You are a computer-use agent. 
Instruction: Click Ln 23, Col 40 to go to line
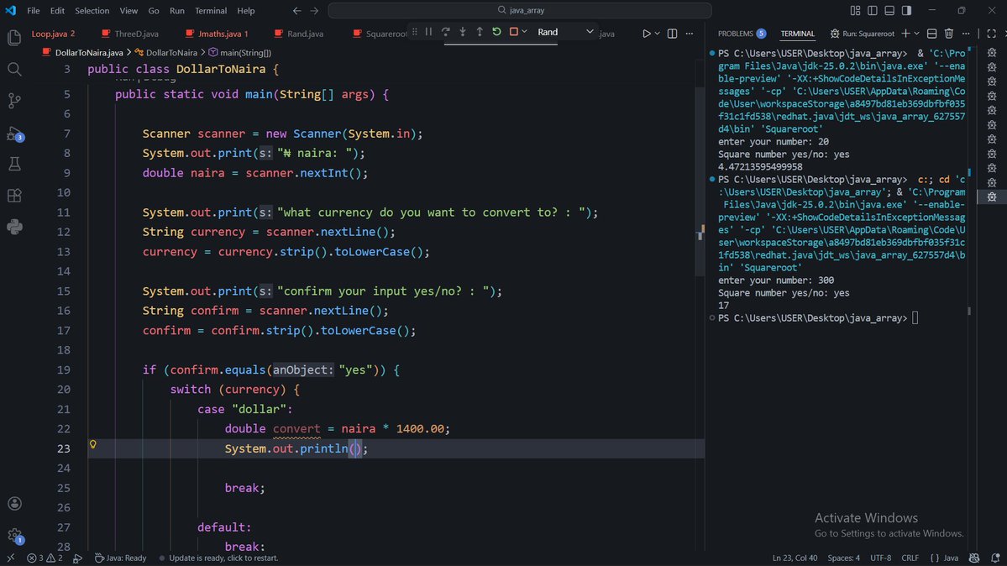click(x=795, y=558)
